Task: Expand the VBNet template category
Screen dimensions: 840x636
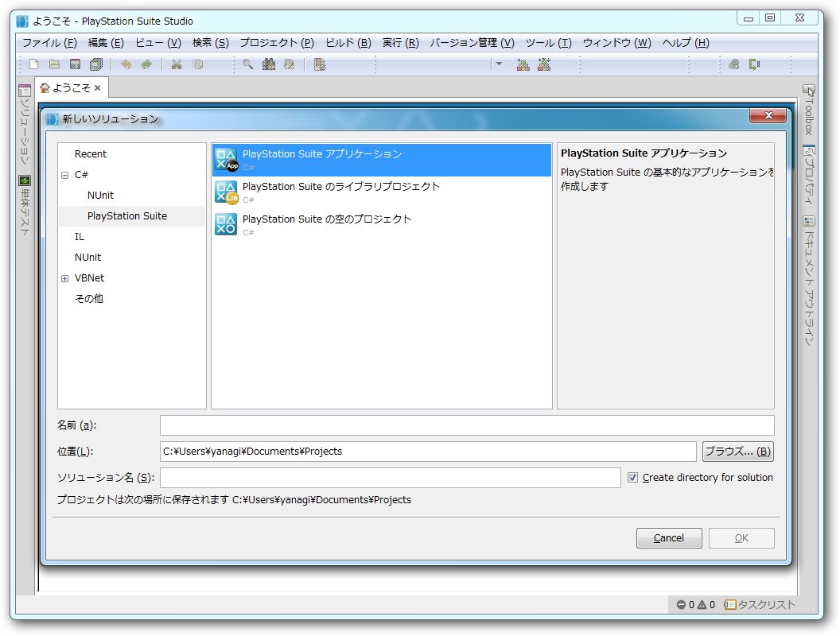Action: click(64, 277)
